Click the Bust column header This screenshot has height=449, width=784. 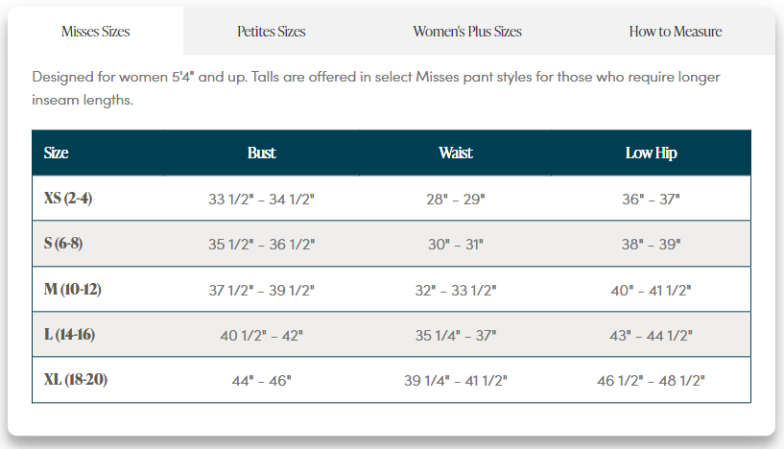261,153
